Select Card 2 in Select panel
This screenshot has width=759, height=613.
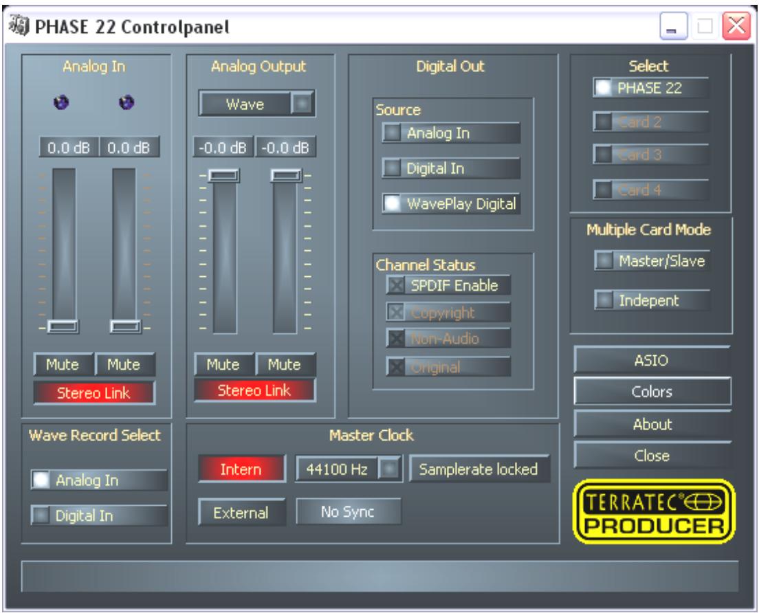coord(650,122)
